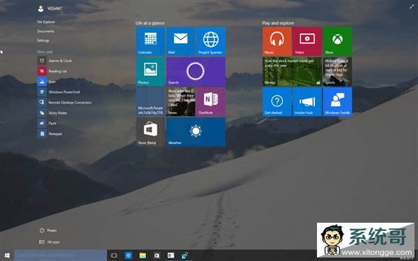
Task: Open the Video tile
Action: [307, 41]
